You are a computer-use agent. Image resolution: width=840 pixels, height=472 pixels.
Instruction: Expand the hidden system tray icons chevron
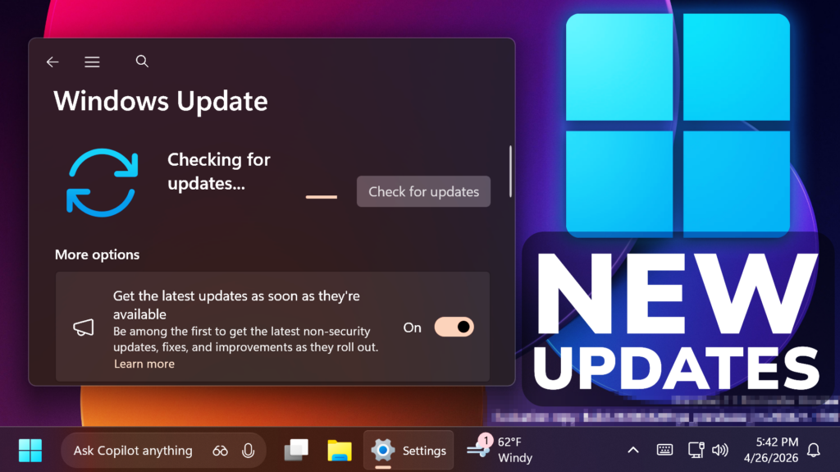click(632, 450)
